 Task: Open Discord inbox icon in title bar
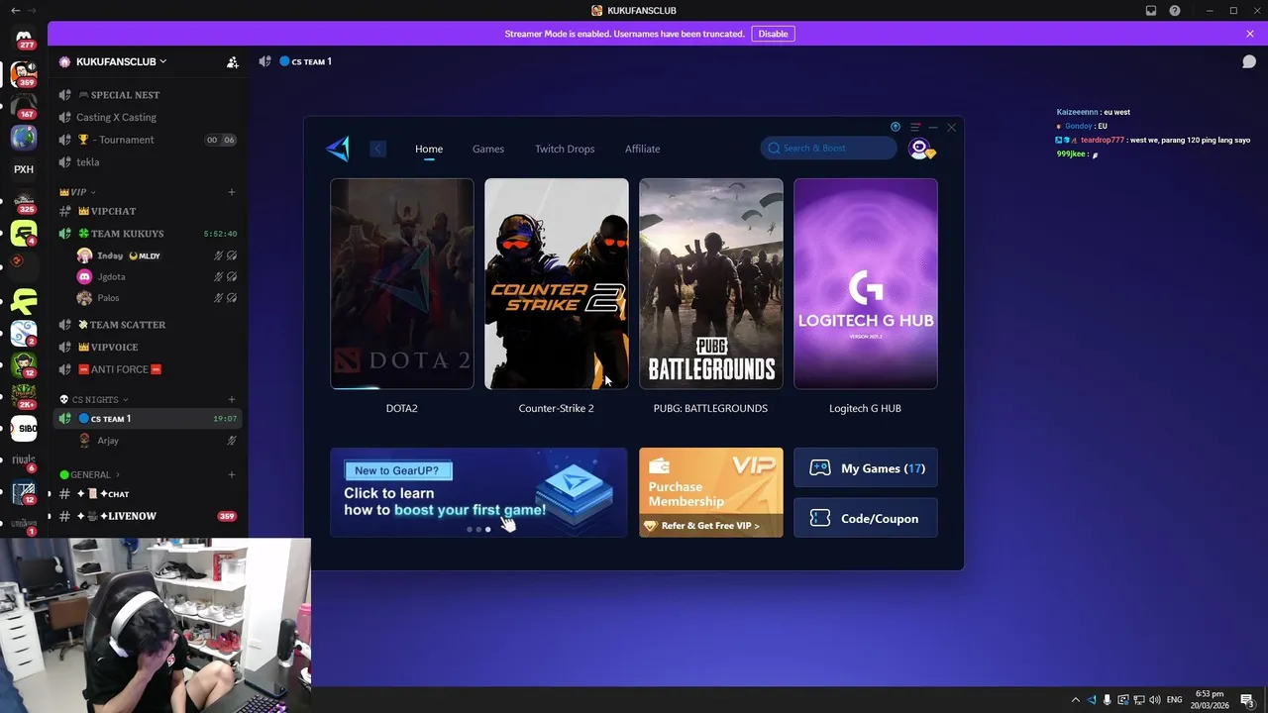click(1151, 10)
